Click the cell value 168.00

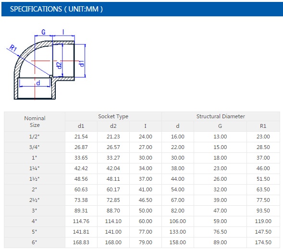point(113,242)
